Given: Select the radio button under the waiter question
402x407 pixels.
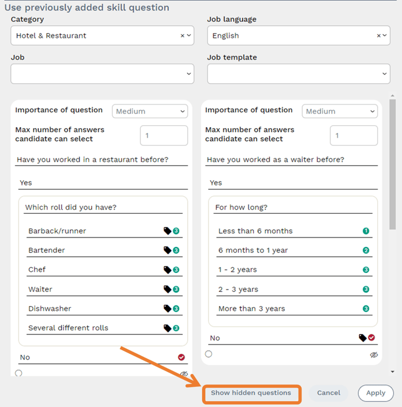Looking at the screenshot, I should pyautogui.click(x=209, y=354).
